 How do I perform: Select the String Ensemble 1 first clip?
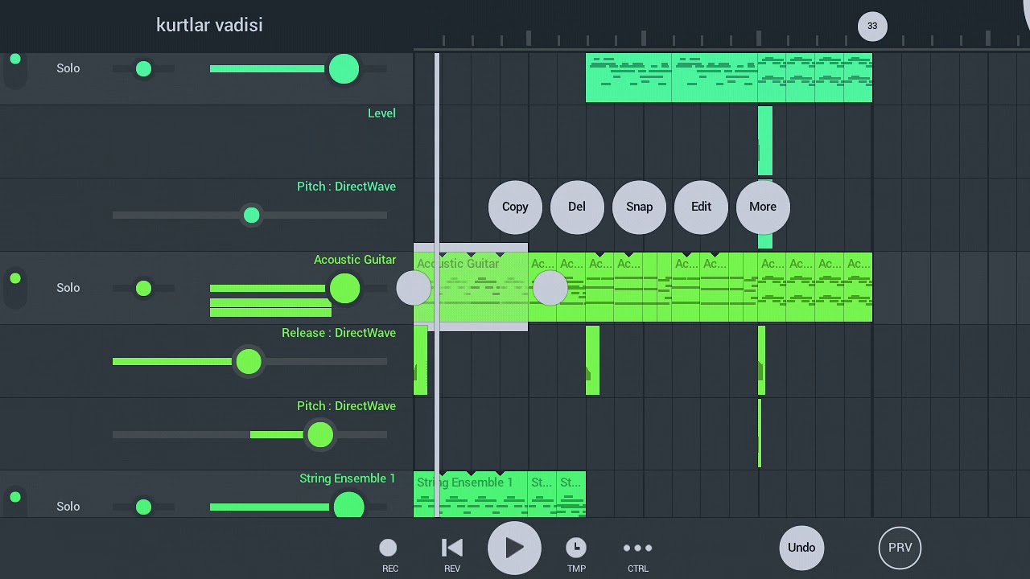point(471,494)
